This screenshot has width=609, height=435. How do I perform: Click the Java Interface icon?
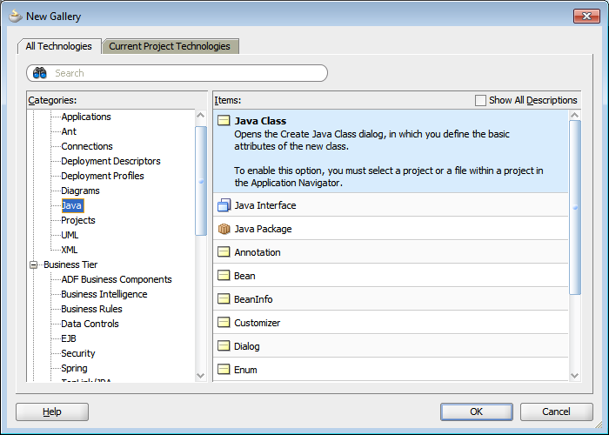pos(224,205)
